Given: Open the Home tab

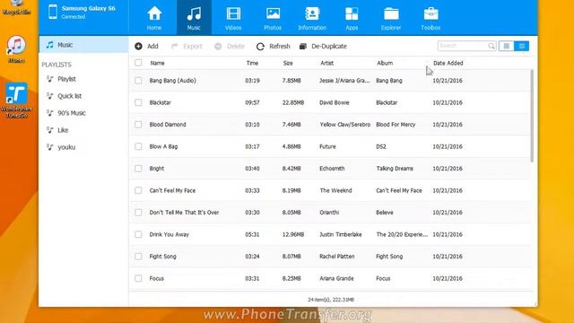Looking at the screenshot, I should click(154, 18).
